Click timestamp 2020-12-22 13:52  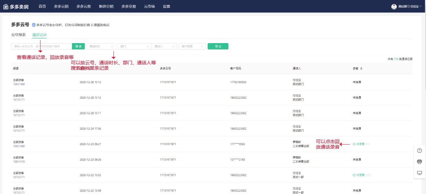pos(90,175)
